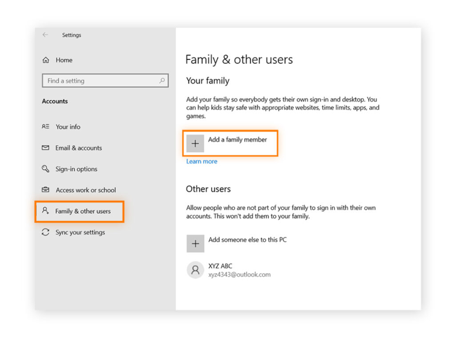Click the Sync your settings refresh icon
The image size is (455, 340).
(x=46, y=232)
